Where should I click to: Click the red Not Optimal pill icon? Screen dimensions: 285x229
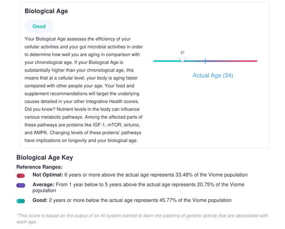point(20,175)
